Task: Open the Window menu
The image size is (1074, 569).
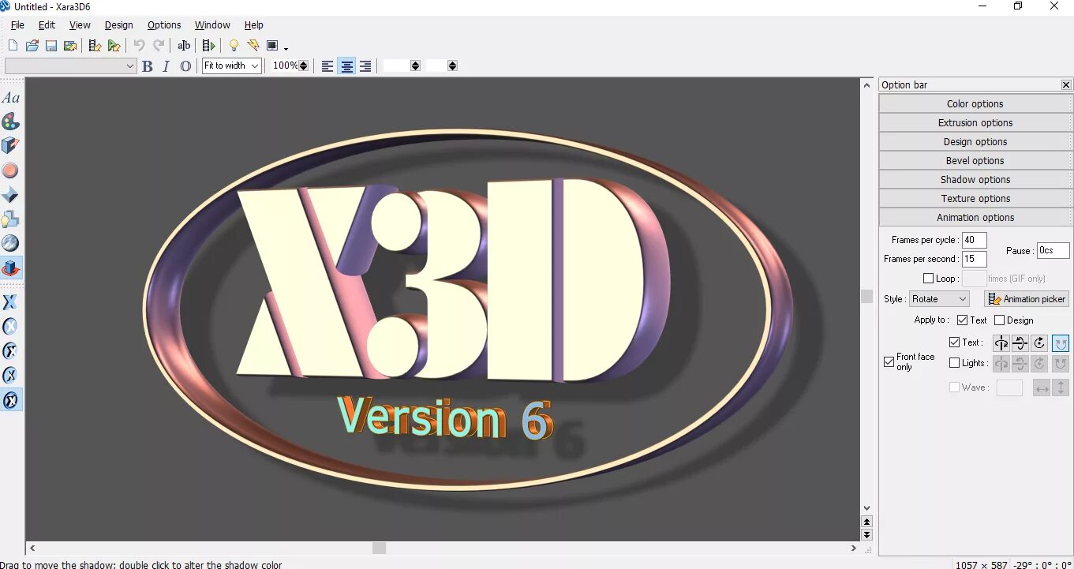Action: click(x=212, y=25)
